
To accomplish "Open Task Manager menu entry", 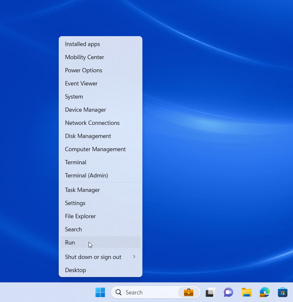I will tap(82, 190).
